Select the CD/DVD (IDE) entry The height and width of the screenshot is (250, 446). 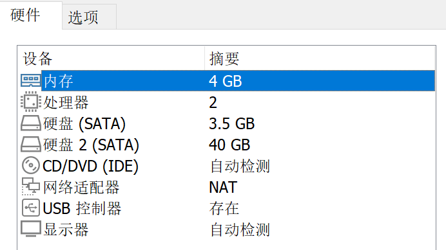228,166
